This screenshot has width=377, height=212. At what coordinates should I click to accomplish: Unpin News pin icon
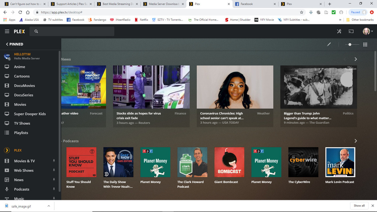pos(54,180)
